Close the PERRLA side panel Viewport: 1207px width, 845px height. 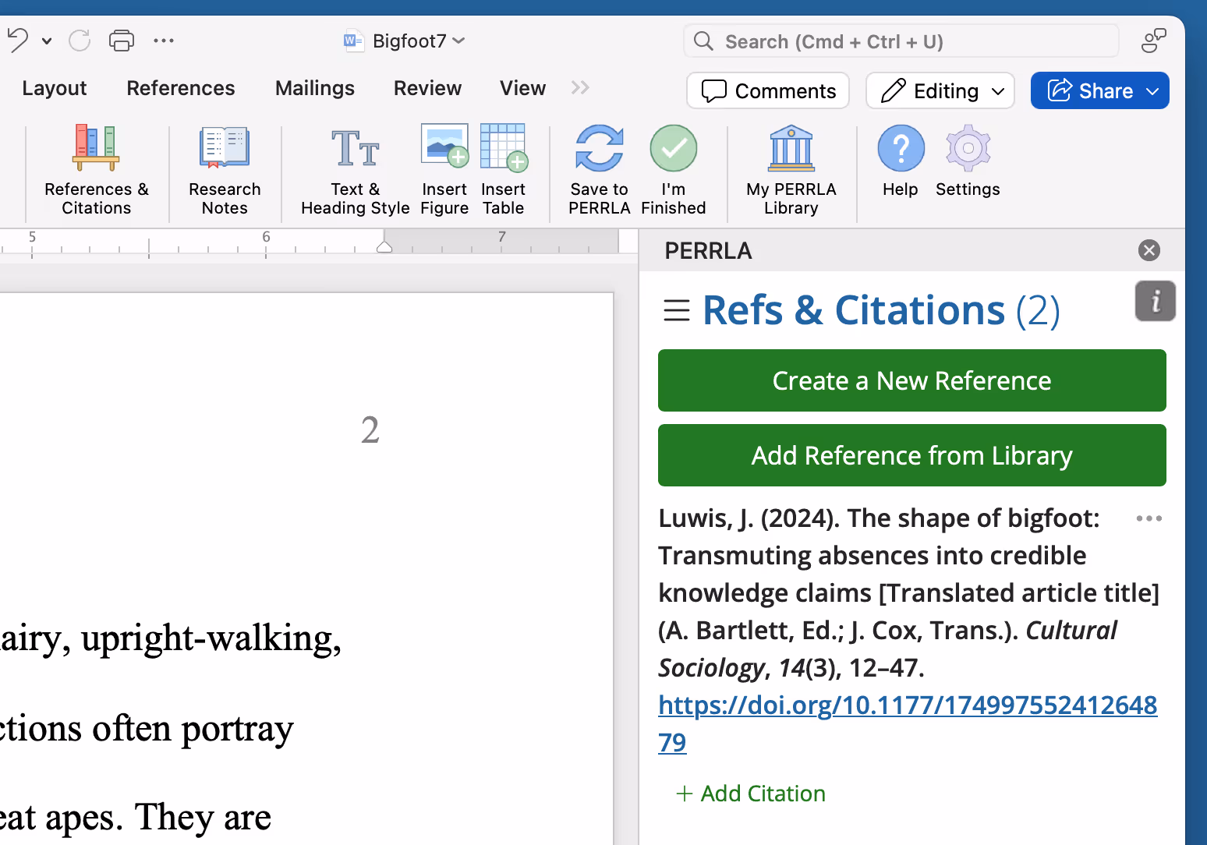(1149, 250)
